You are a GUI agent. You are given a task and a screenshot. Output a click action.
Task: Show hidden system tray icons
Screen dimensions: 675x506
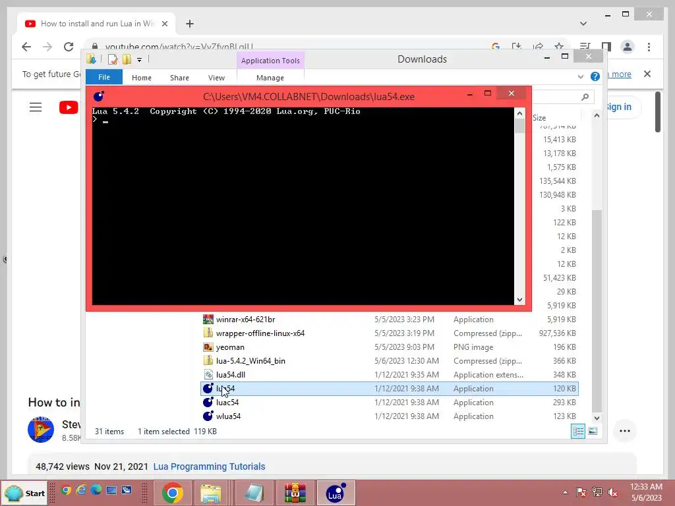point(565,493)
